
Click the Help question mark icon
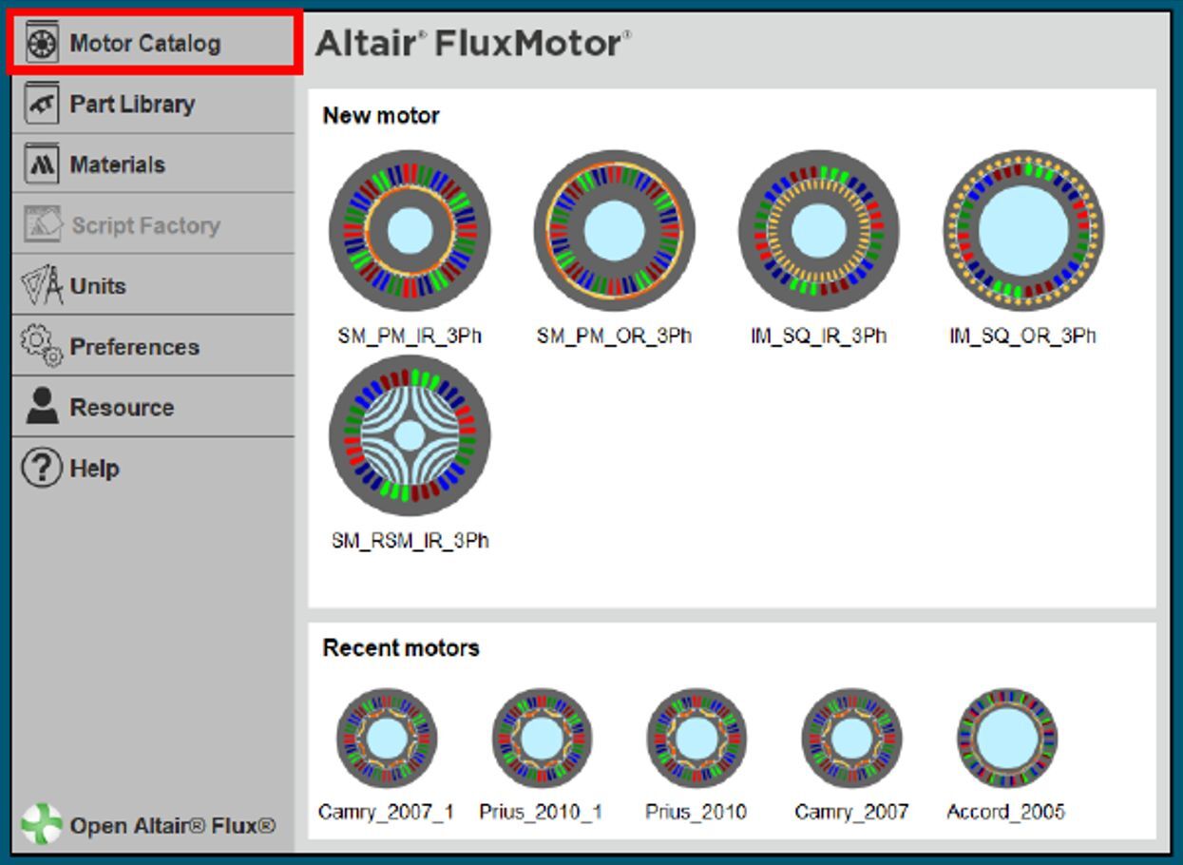click(x=42, y=468)
